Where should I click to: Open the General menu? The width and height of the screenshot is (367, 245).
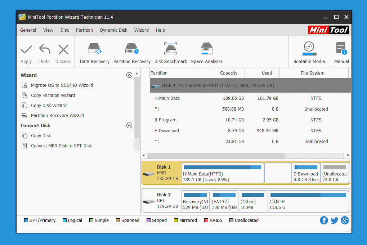[28, 30]
